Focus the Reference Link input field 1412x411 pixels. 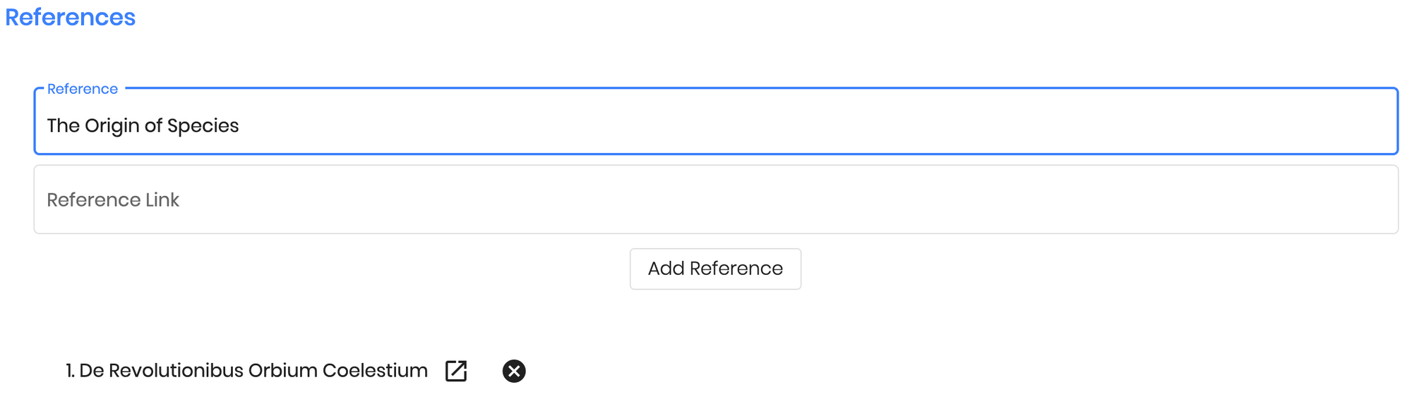pyautogui.click(x=716, y=200)
